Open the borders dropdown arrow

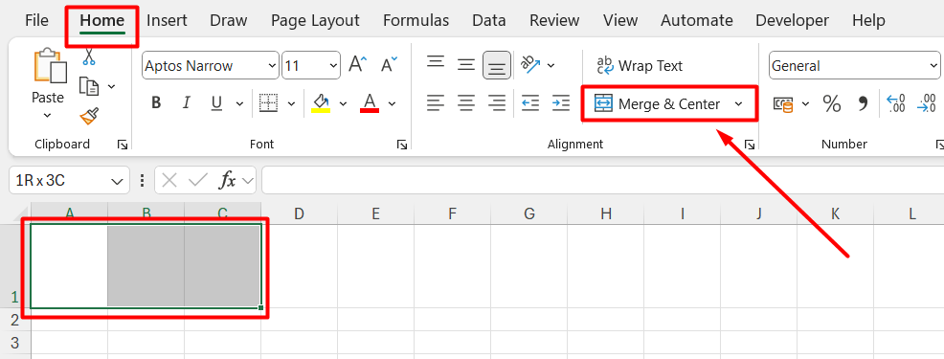[291, 104]
